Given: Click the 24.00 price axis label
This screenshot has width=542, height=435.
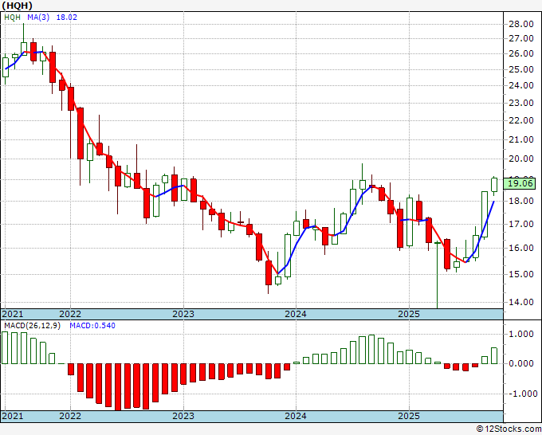Looking at the screenshot, I should 521,85.
